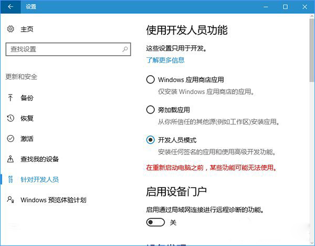The height and width of the screenshot is (246, 315).
Task: Click the Find my device person icon
Action: coord(10,159)
